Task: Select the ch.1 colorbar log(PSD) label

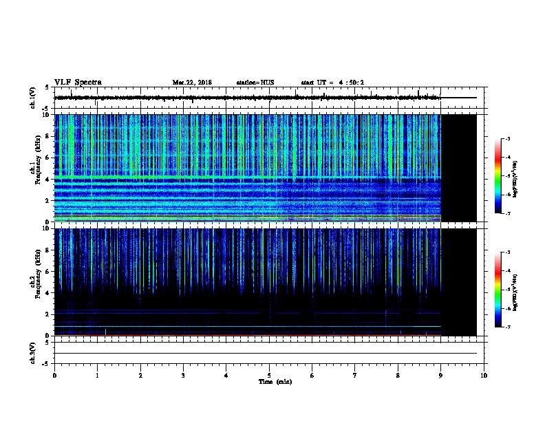Action: click(515, 179)
